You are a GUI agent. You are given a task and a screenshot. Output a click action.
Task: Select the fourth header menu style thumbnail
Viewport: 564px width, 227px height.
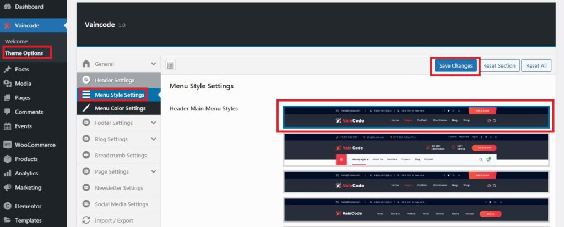pos(416,211)
